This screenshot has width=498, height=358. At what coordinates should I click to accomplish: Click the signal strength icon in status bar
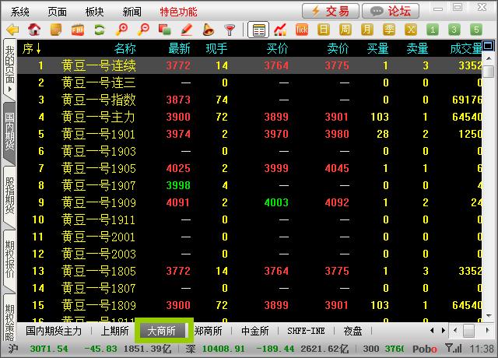(453, 349)
